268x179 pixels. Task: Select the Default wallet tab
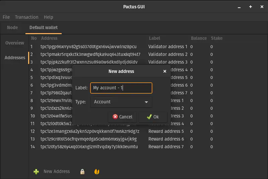(x=44, y=27)
